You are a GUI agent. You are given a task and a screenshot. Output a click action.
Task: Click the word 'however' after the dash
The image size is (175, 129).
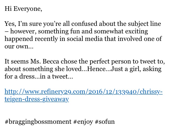coord(23,31)
